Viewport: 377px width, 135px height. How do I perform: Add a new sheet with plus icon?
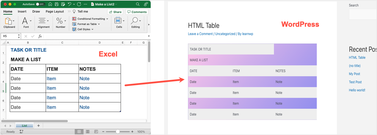[x=38, y=125]
